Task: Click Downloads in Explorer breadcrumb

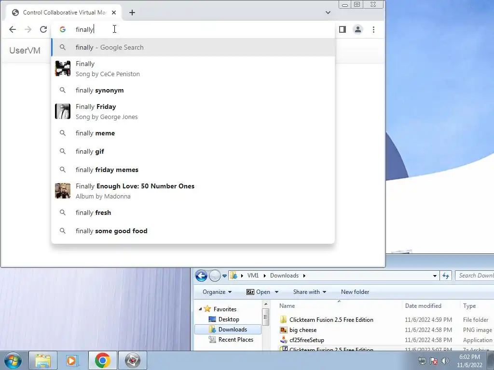Action: pyautogui.click(x=284, y=276)
